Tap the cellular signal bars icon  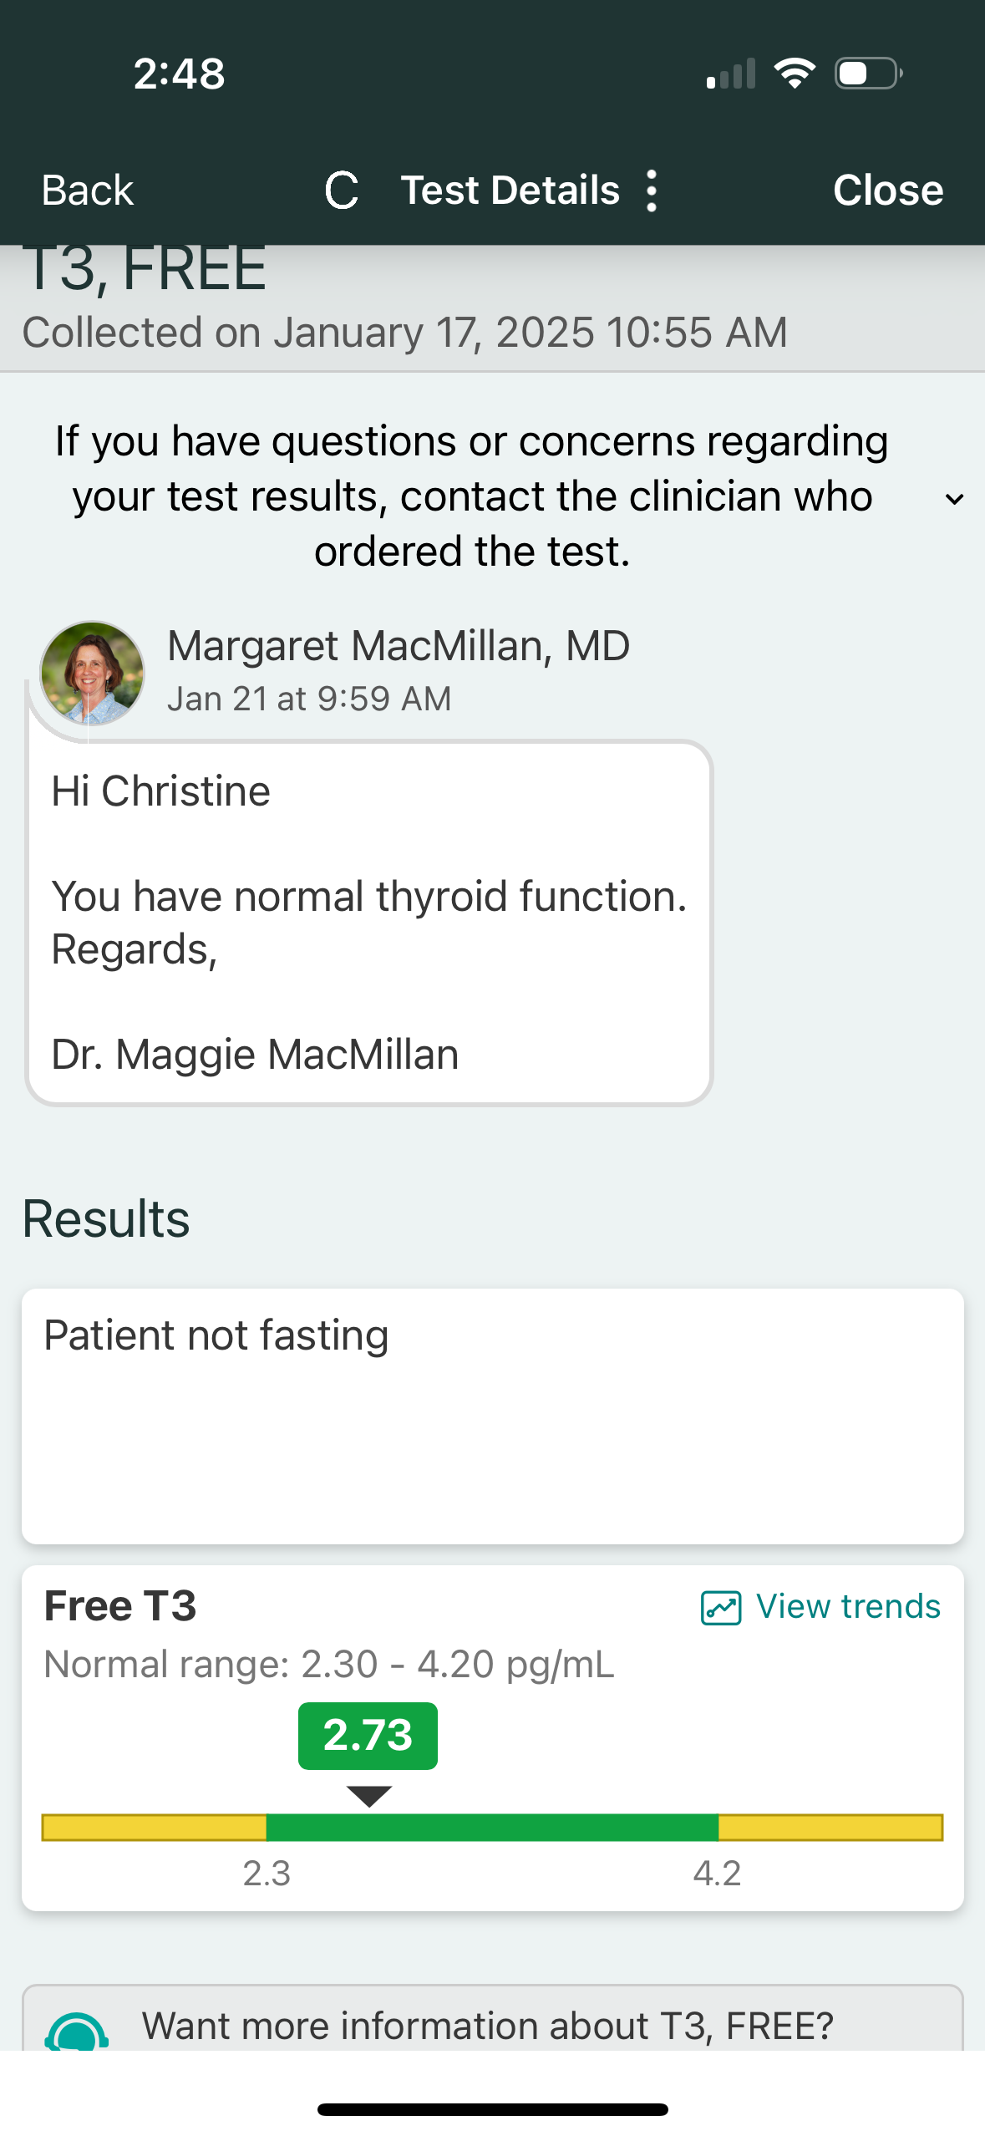[x=731, y=74]
